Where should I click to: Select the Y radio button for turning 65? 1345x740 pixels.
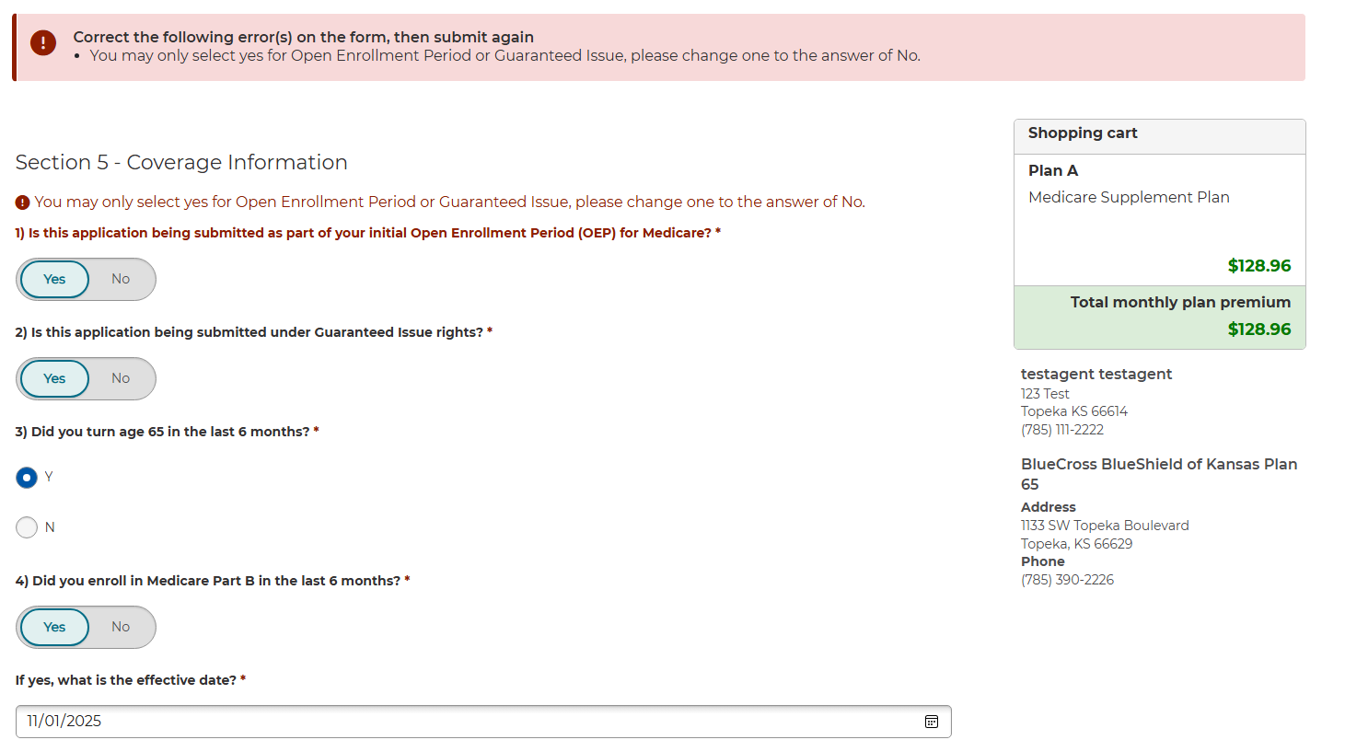pyautogui.click(x=27, y=478)
